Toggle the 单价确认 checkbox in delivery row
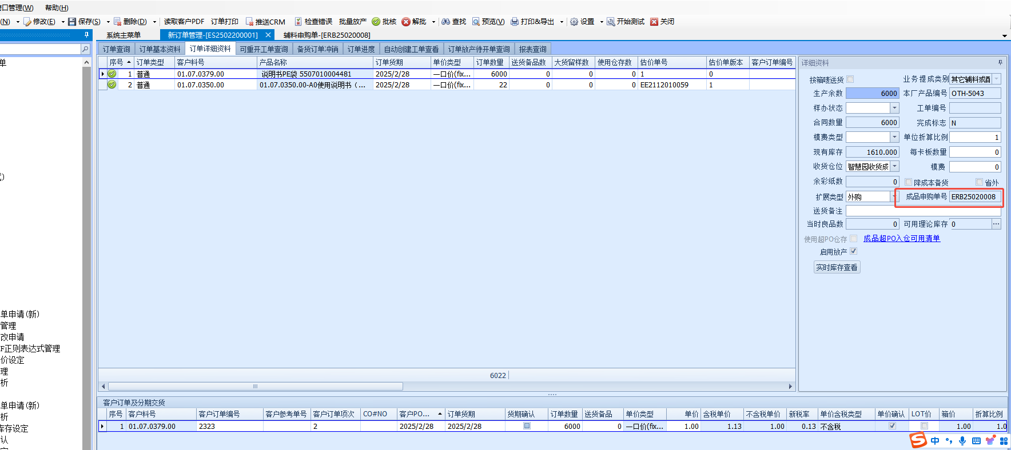This screenshot has height=450, width=1011. point(892,426)
